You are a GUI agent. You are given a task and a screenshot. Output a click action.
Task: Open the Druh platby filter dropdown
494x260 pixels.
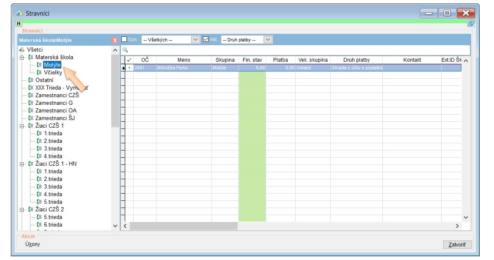[268, 40]
